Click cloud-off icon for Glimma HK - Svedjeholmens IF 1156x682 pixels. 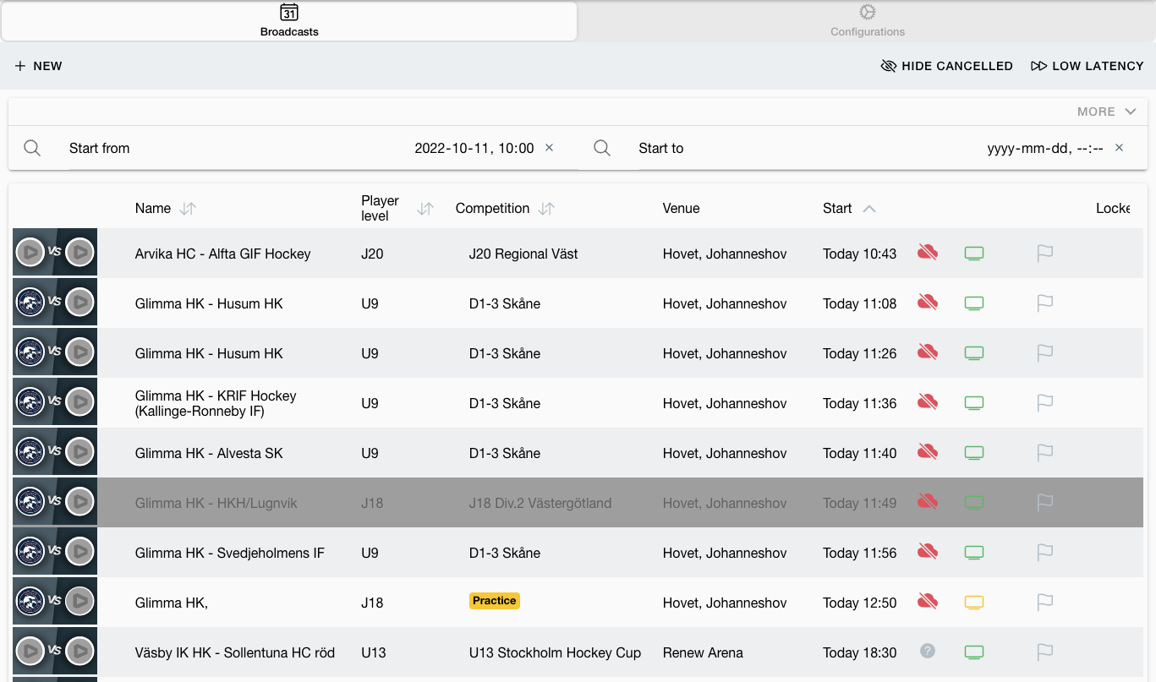928,552
